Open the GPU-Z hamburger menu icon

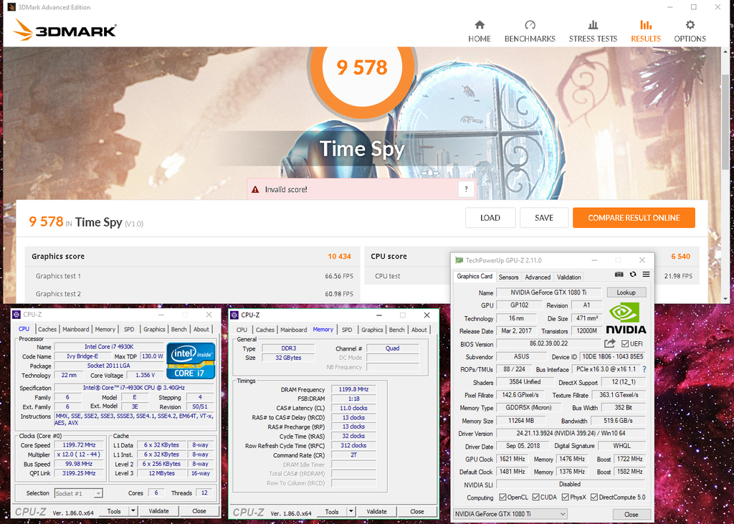point(646,275)
